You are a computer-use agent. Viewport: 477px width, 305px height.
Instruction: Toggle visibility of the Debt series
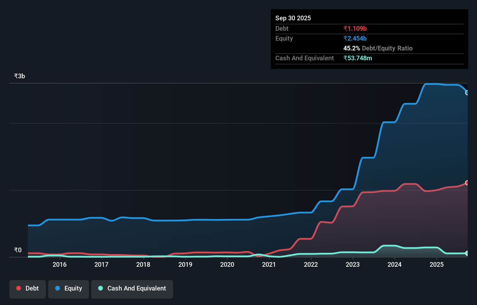click(28, 288)
